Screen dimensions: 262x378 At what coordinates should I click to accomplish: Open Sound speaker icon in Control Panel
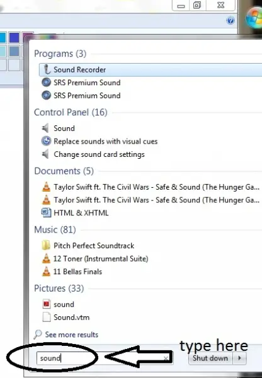[x=45, y=128]
